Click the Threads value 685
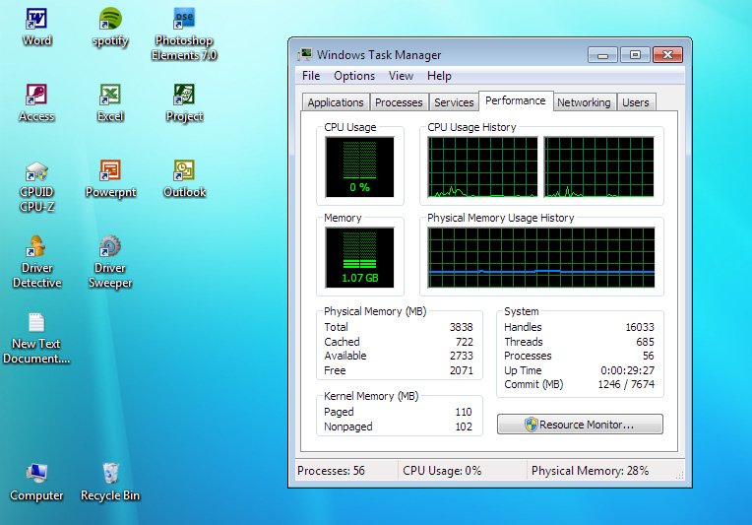This screenshot has height=525, width=752. (x=645, y=342)
